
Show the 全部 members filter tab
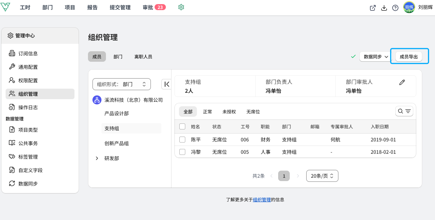click(188, 111)
